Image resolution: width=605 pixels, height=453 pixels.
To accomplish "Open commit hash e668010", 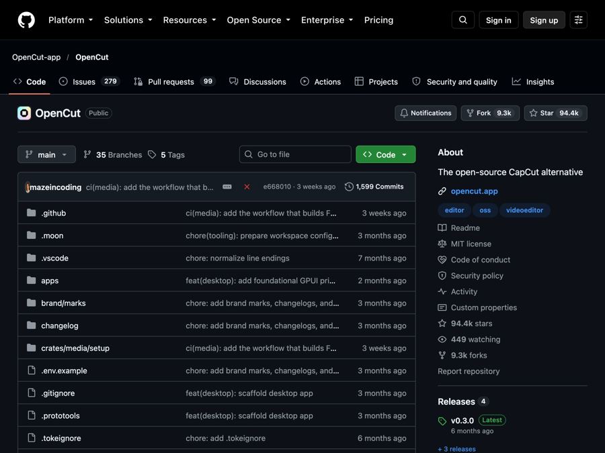I will pos(277,187).
